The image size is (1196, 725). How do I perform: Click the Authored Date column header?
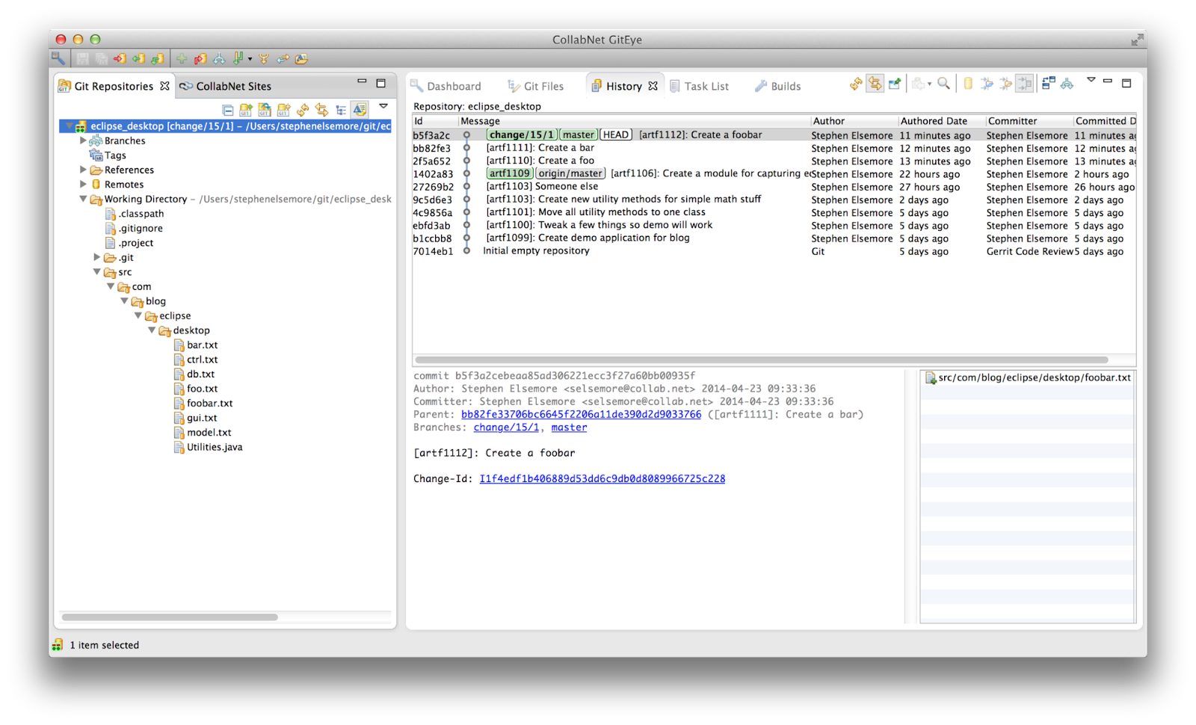point(941,121)
